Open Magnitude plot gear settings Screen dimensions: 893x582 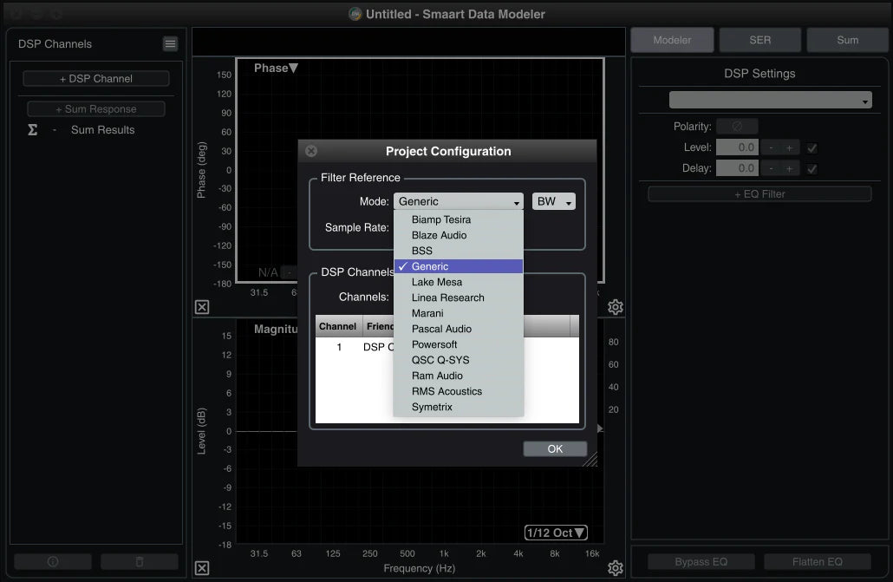coord(616,568)
